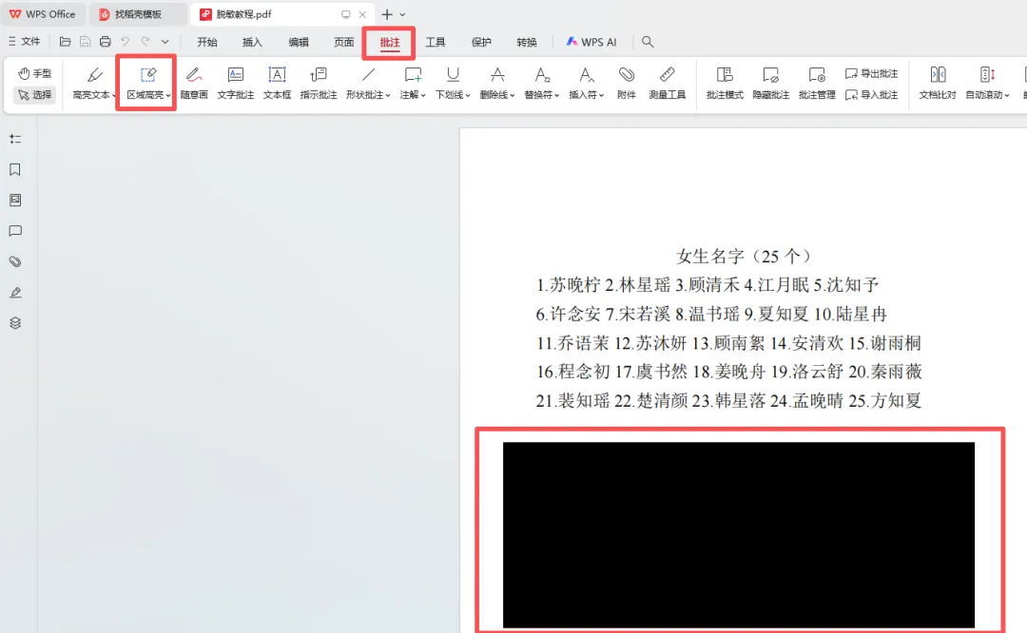Use the Callout Annotation (指示批注) tool
1027x633 pixels.
[319, 83]
